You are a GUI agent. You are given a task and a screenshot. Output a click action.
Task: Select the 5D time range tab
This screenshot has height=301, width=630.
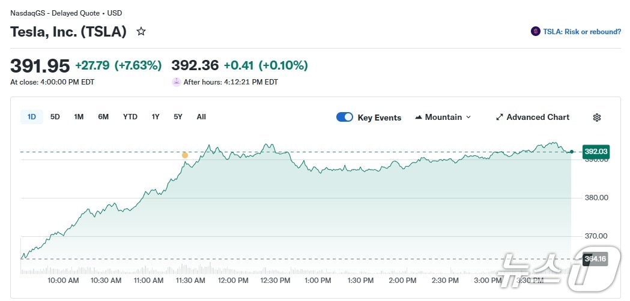click(x=55, y=117)
